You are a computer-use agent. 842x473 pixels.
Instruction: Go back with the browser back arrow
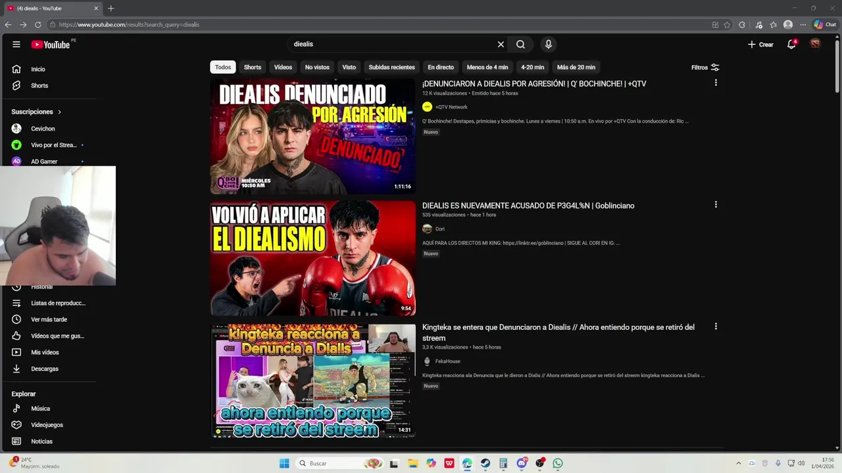tap(8, 24)
